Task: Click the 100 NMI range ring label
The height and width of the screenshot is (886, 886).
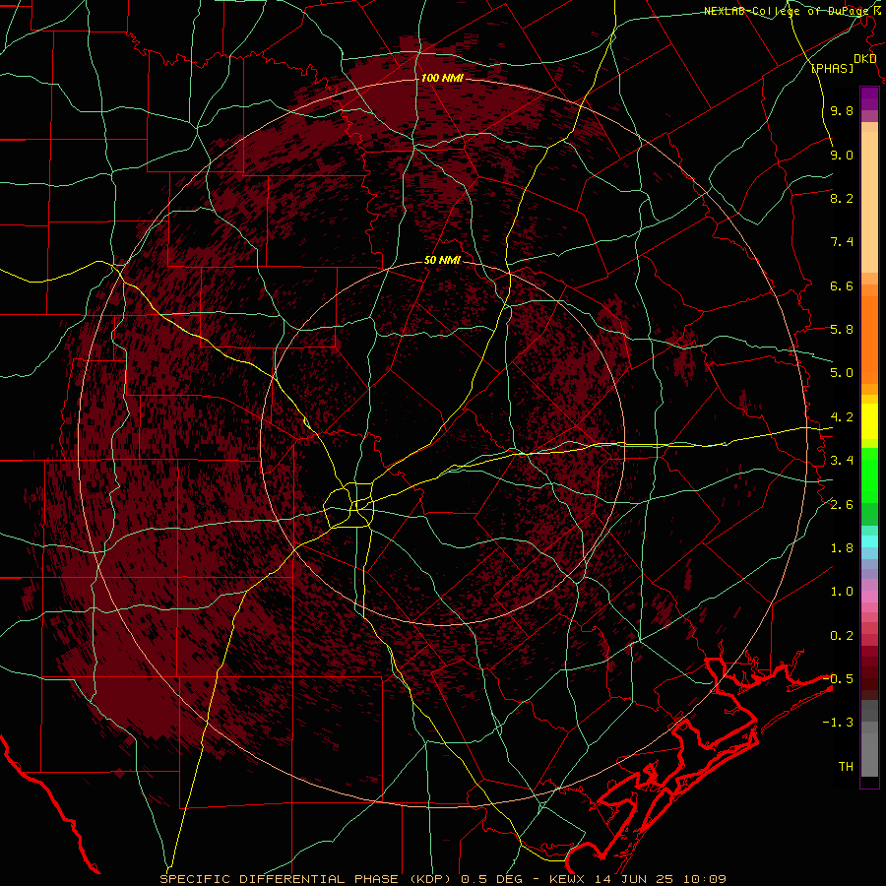Action: [442, 78]
